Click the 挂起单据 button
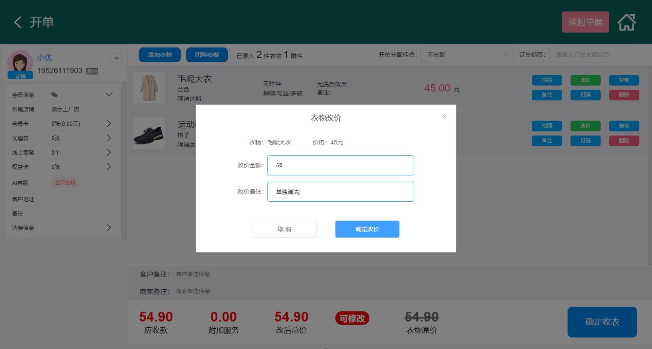Viewport: 652px width, 349px height. [585, 22]
